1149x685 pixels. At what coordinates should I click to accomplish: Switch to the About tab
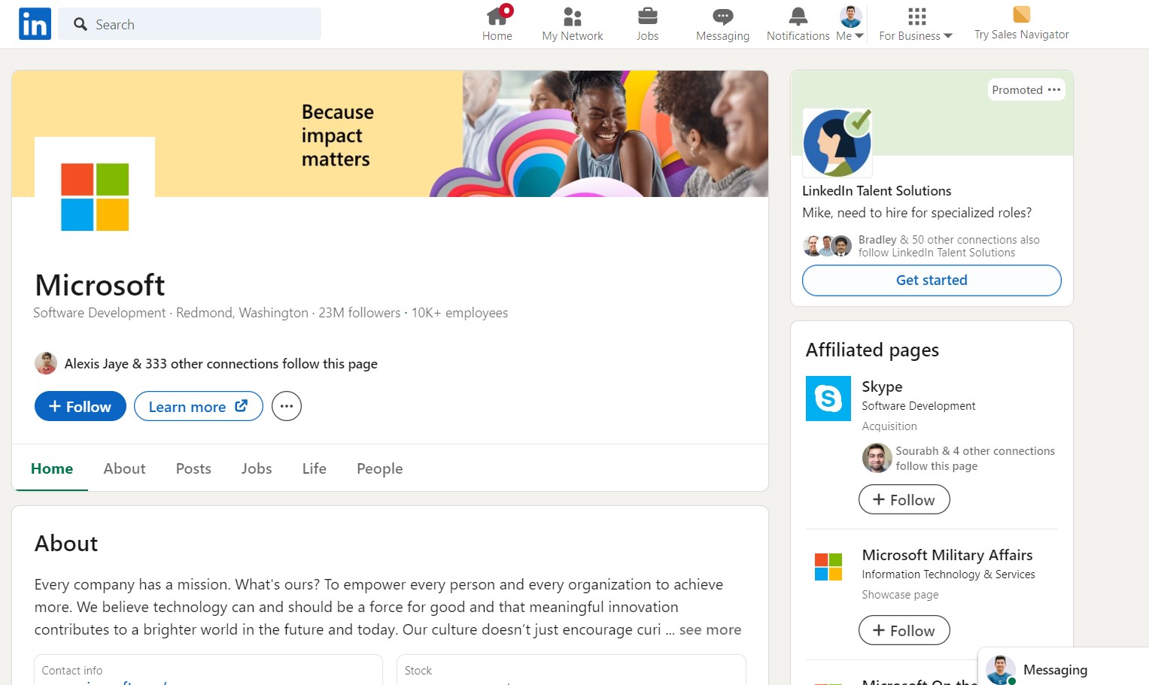[124, 468]
